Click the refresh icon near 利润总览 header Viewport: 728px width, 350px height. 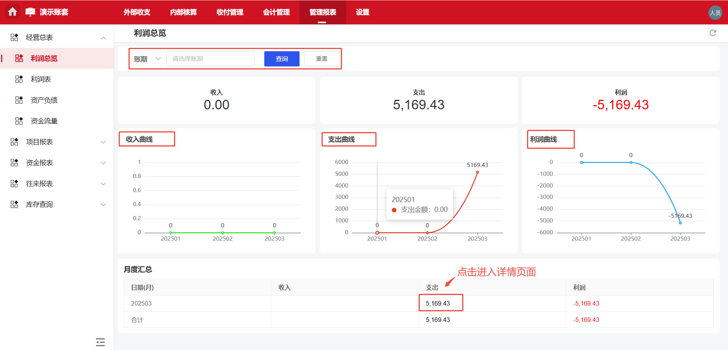(x=713, y=33)
